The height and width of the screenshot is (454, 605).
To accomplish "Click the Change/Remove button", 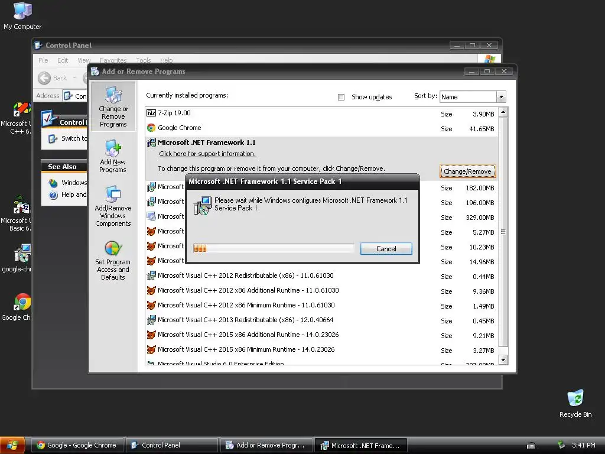I will tap(467, 171).
